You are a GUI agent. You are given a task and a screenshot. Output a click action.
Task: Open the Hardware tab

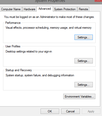click(29, 9)
